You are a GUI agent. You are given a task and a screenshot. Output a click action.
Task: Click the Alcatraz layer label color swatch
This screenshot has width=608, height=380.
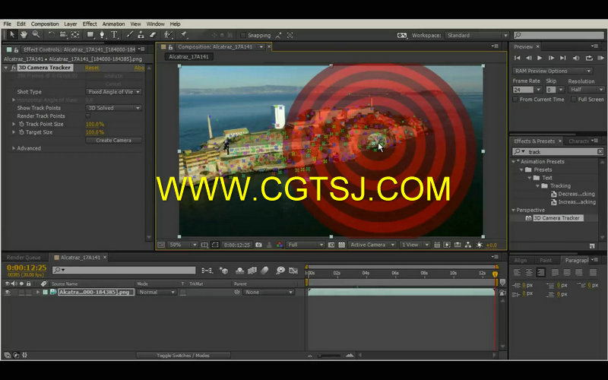46,293
